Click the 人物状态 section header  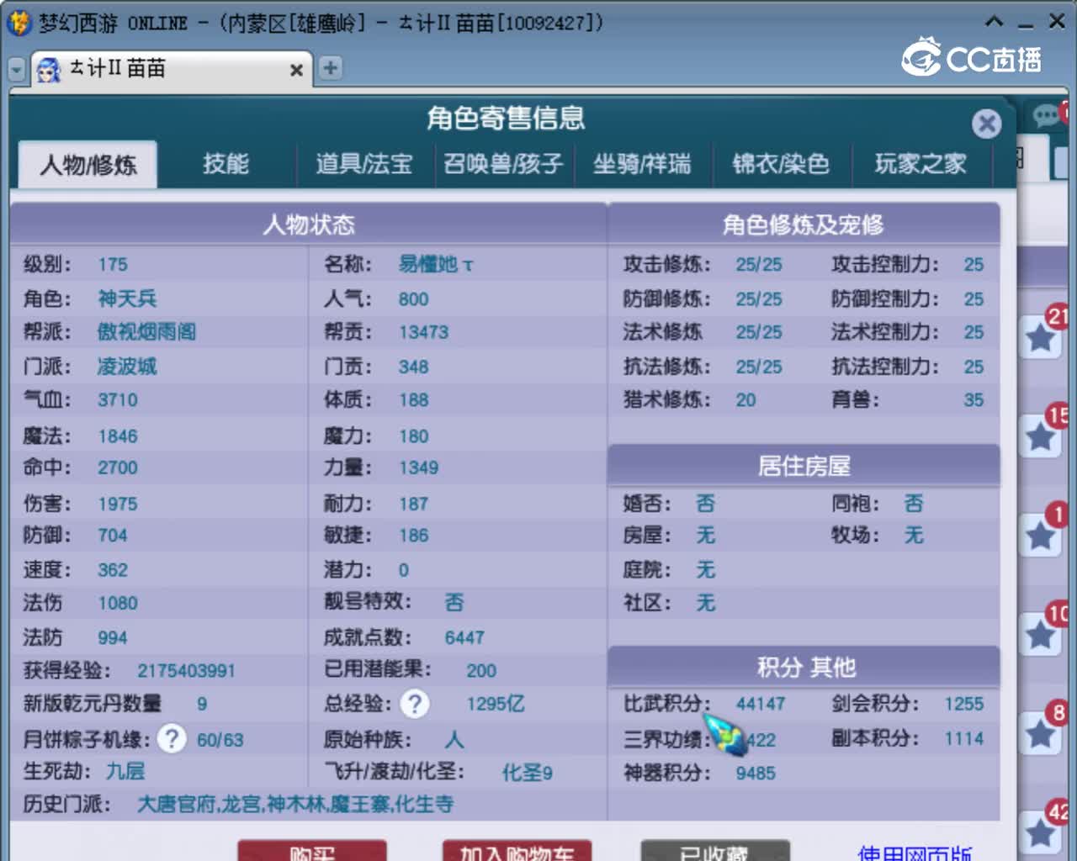coord(309,224)
